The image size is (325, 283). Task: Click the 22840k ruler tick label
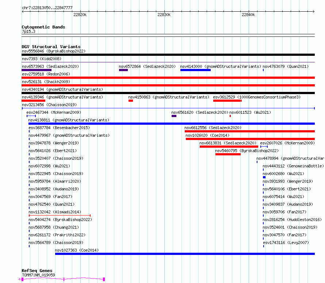click(248, 15)
